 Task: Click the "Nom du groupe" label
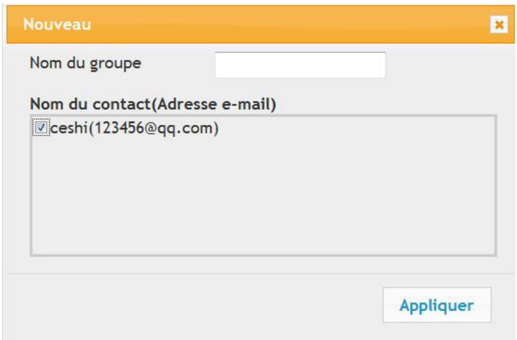[x=85, y=64]
